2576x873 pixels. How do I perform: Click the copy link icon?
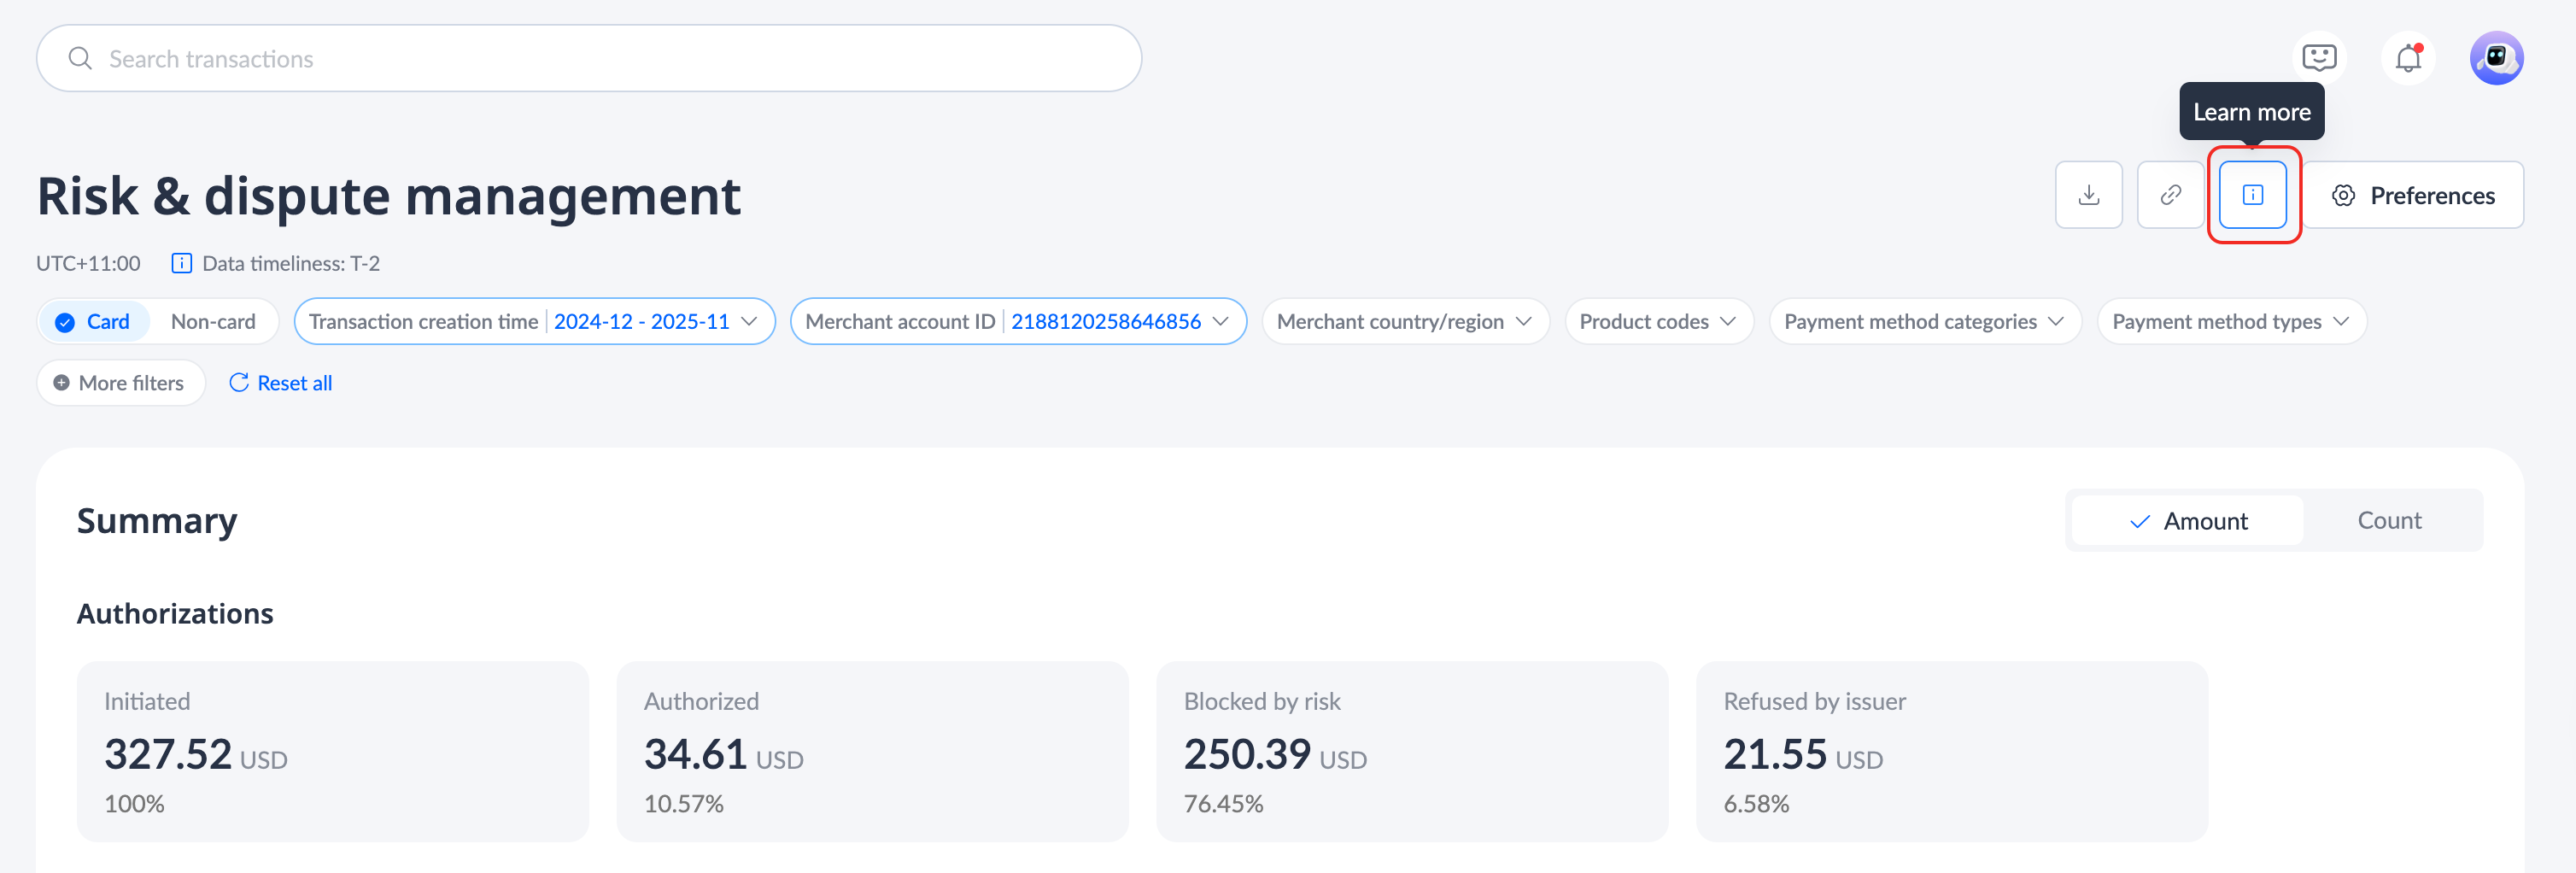click(x=2170, y=195)
